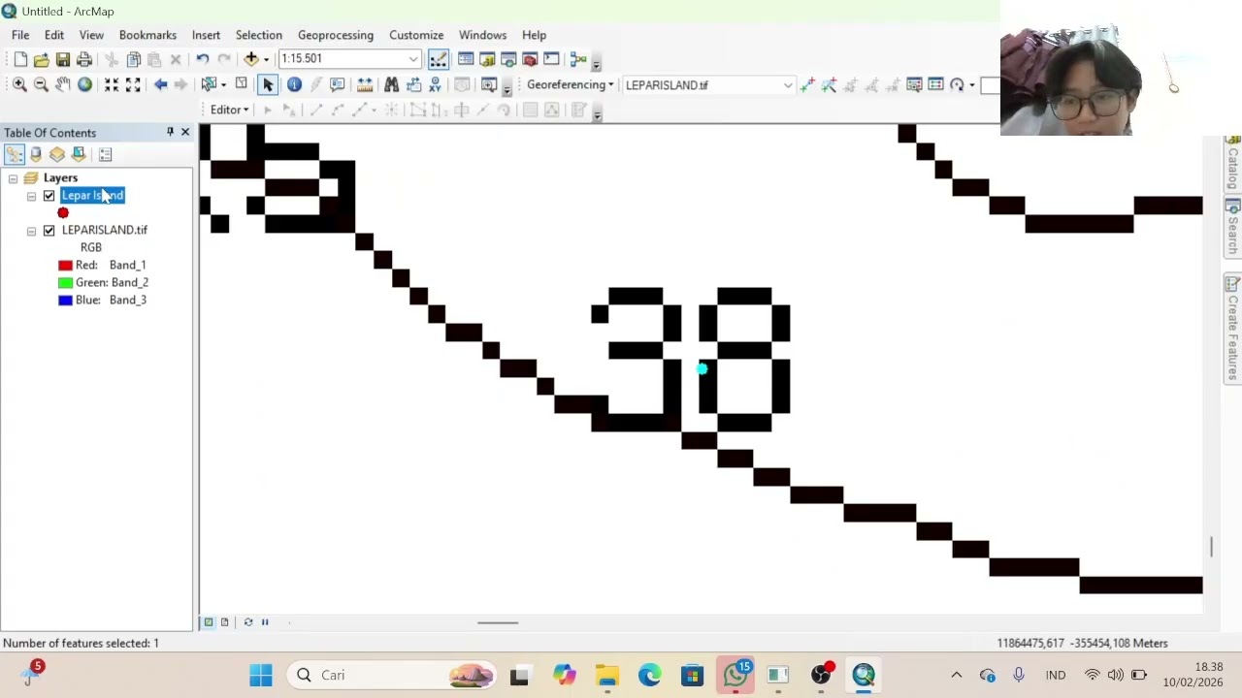Open the Select Features dropdown arrow

[223, 85]
